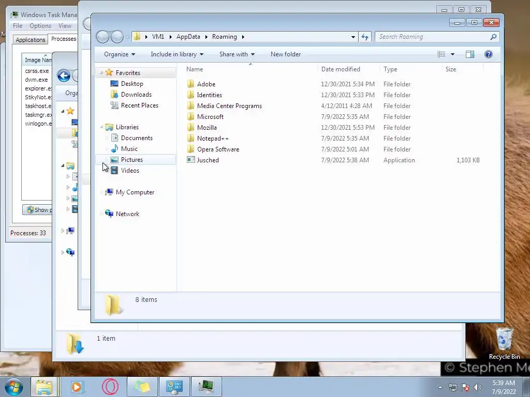Click the Desktop icon in Favorites
Image resolution: width=530 pixels, height=397 pixels.
point(114,83)
